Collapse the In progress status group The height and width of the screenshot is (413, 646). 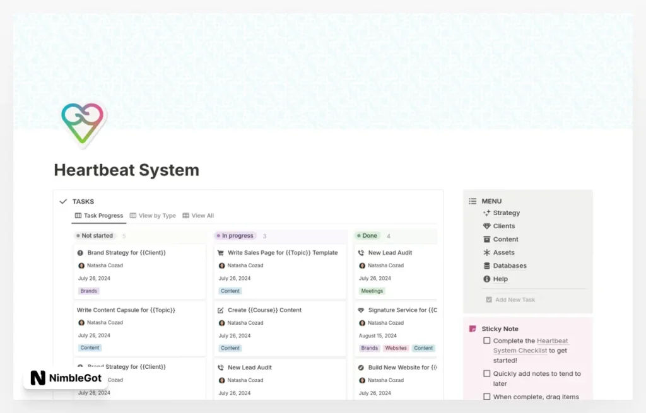(237, 236)
